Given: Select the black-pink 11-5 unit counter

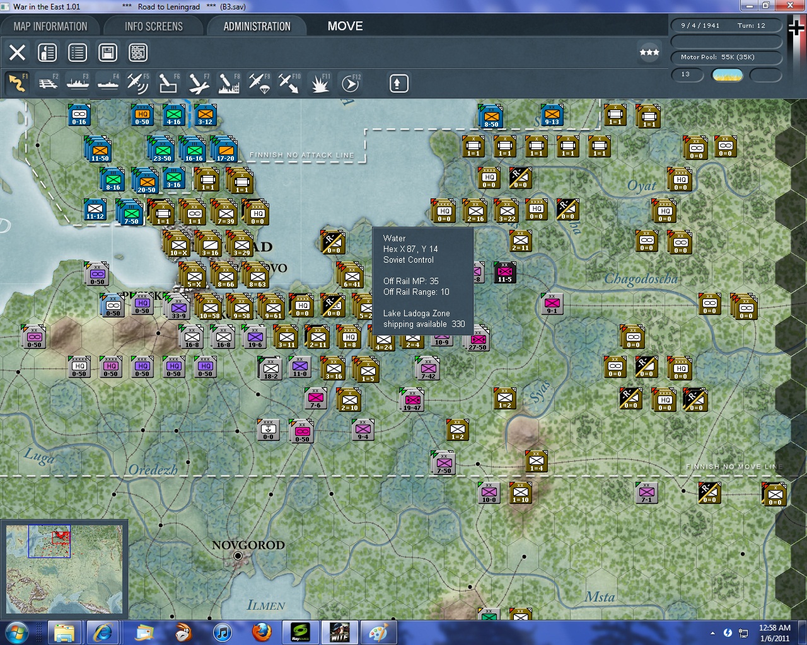Looking at the screenshot, I should pyautogui.click(x=504, y=272).
